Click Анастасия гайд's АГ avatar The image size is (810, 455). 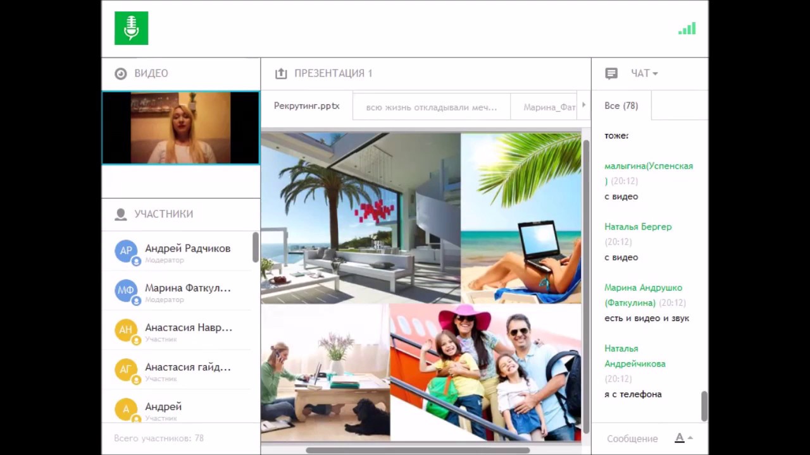(126, 369)
